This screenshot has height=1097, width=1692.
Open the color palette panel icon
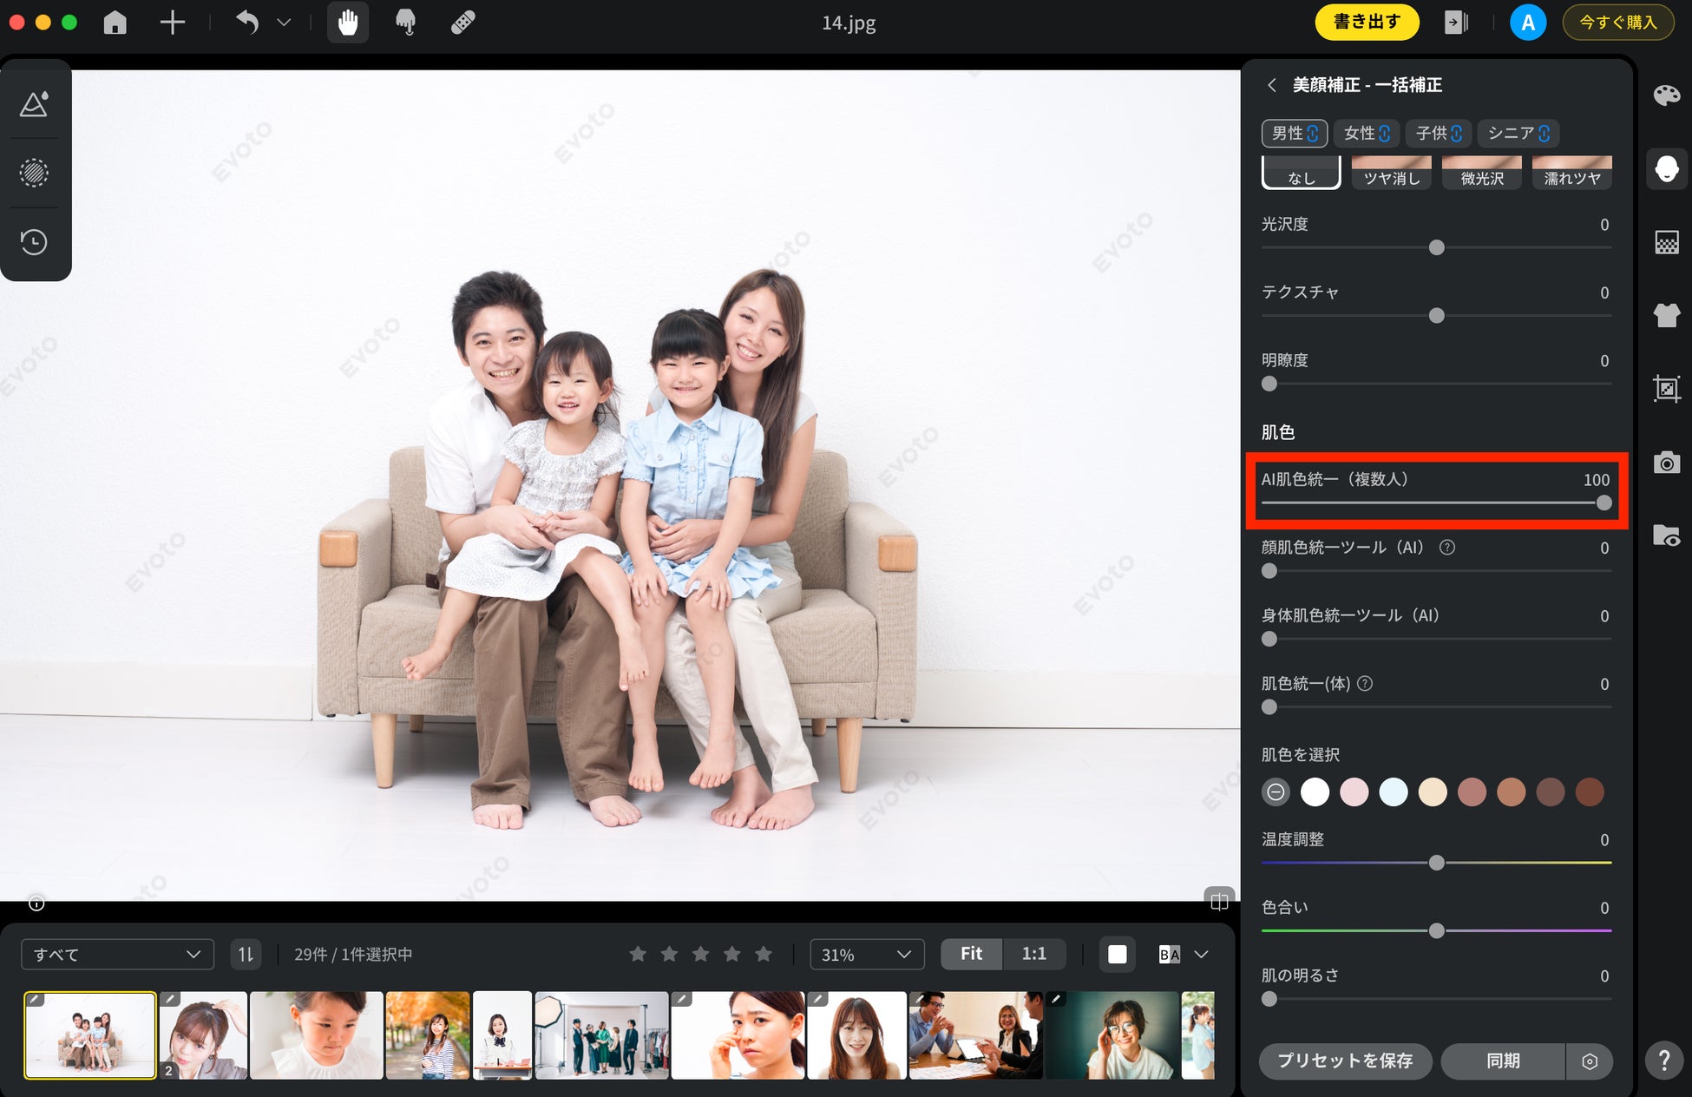[x=1666, y=95]
